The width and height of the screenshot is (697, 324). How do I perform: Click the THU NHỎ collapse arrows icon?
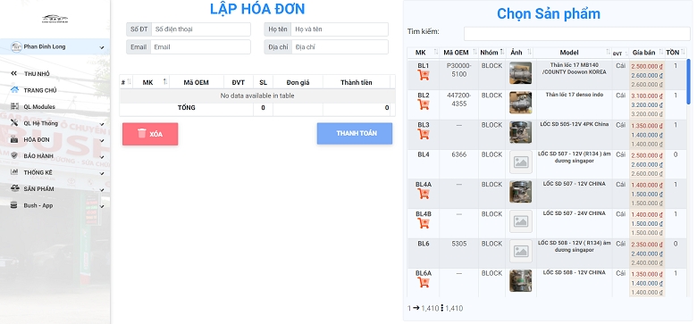pos(14,74)
